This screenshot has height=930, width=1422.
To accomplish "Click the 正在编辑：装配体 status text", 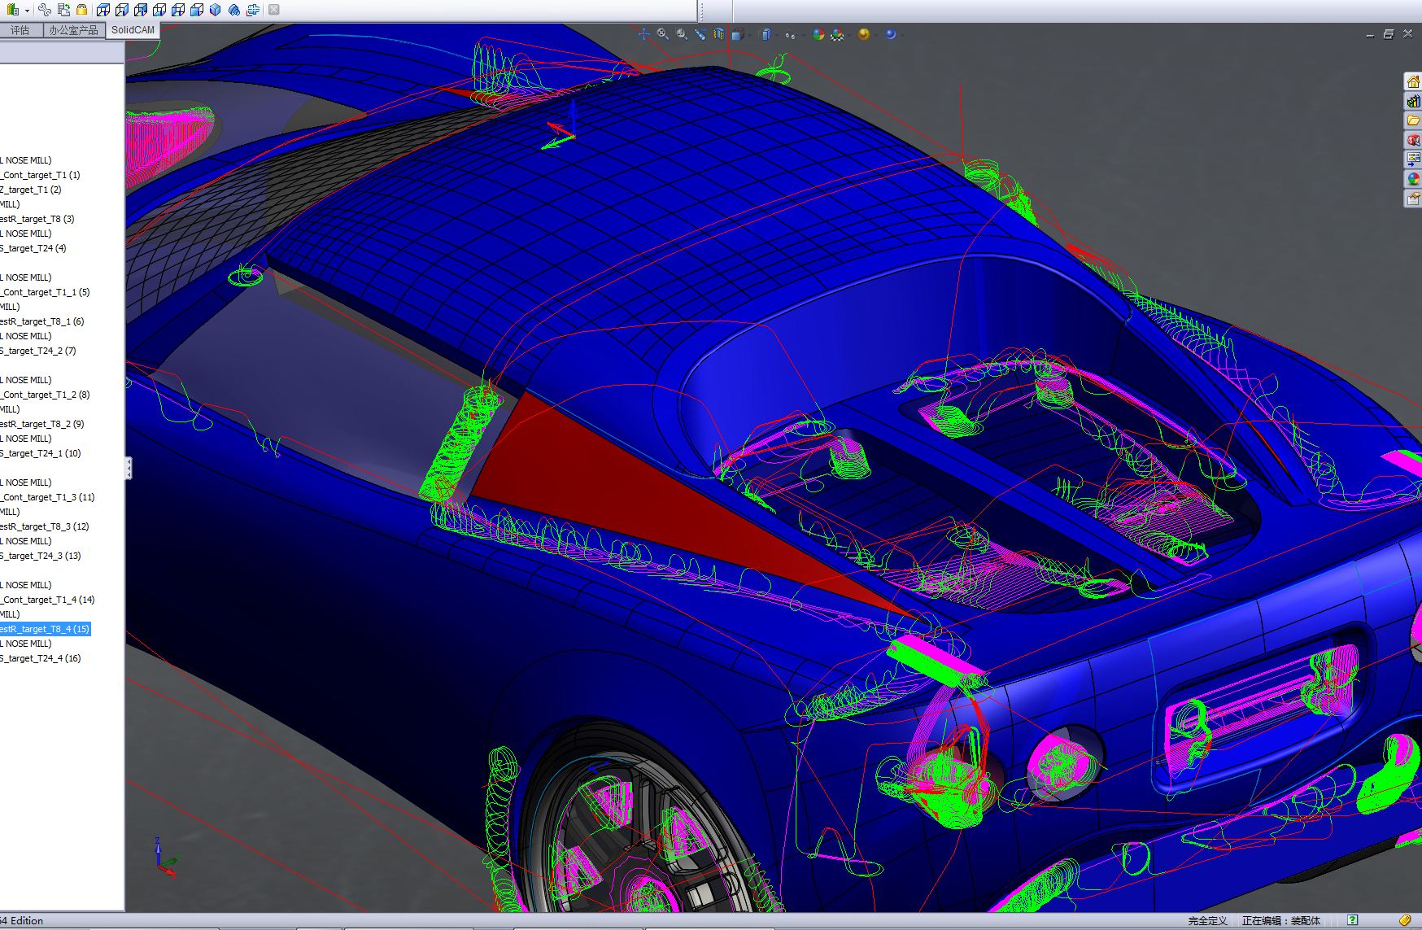I will [1280, 921].
